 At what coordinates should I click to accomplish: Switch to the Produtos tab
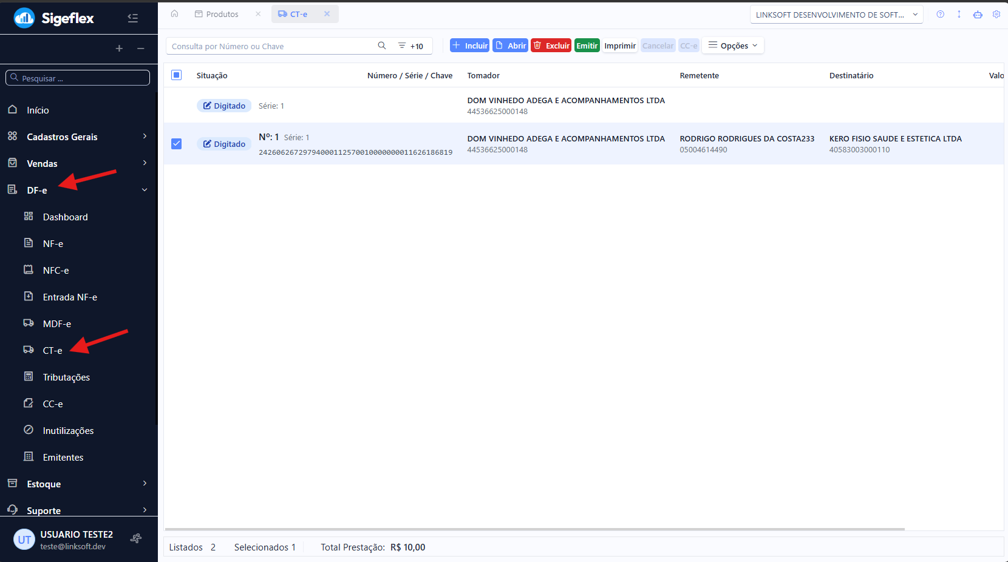point(217,14)
